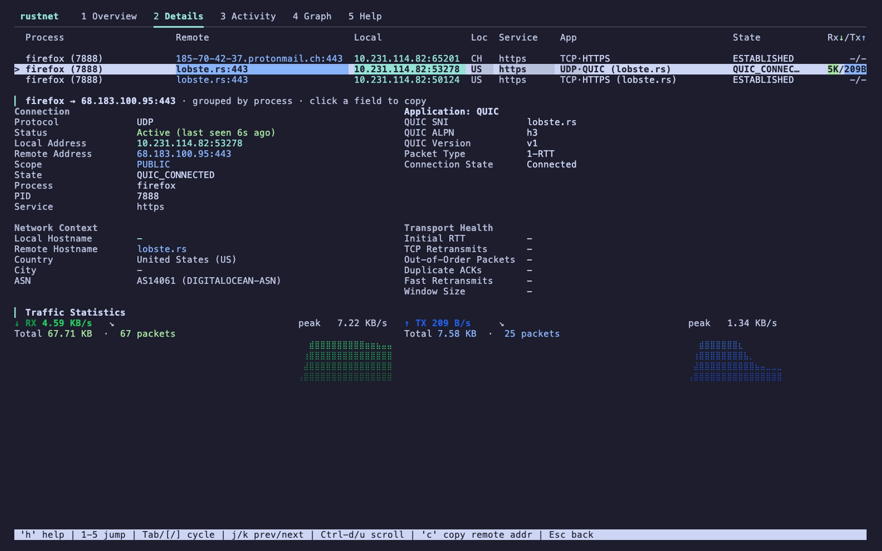Click the Remote column header
This screenshot has width=882, height=551.
pyautogui.click(x=192, y=37)
